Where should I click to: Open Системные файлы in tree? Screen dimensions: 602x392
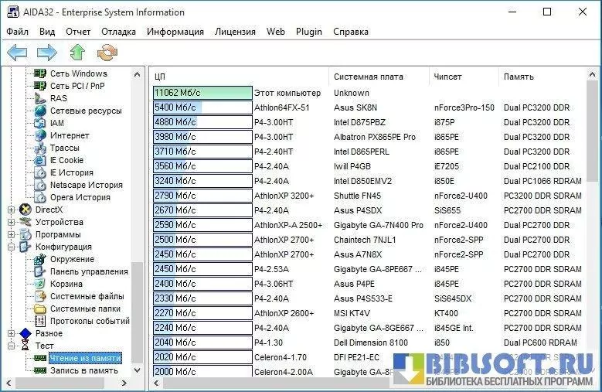tap(87, 296)
